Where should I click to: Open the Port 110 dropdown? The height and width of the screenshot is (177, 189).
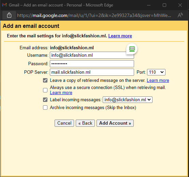pos(156,72)
